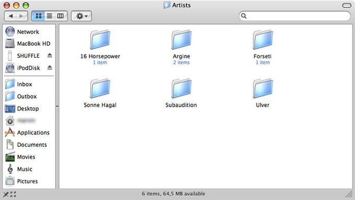This screenshot has width=355, height=200.
Task: Click the Music note icon in sidebar
Action: pos(10,169)
